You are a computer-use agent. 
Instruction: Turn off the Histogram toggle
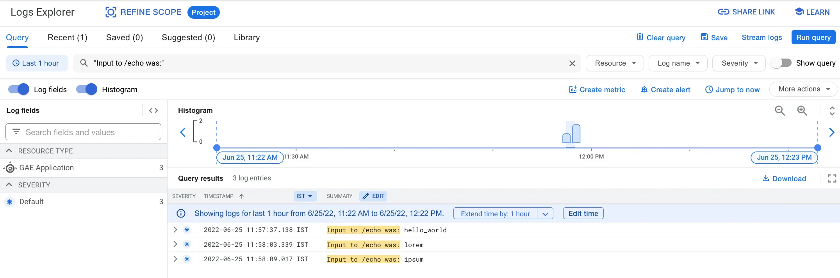[87, 89]
